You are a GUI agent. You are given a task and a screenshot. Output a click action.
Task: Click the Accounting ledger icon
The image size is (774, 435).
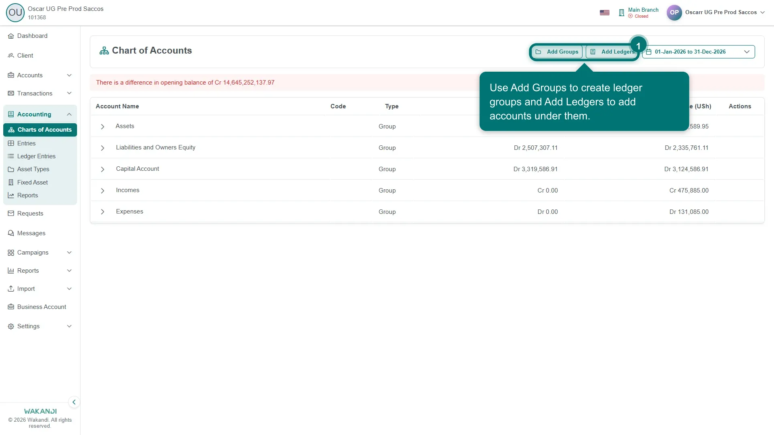coord(11,114)
